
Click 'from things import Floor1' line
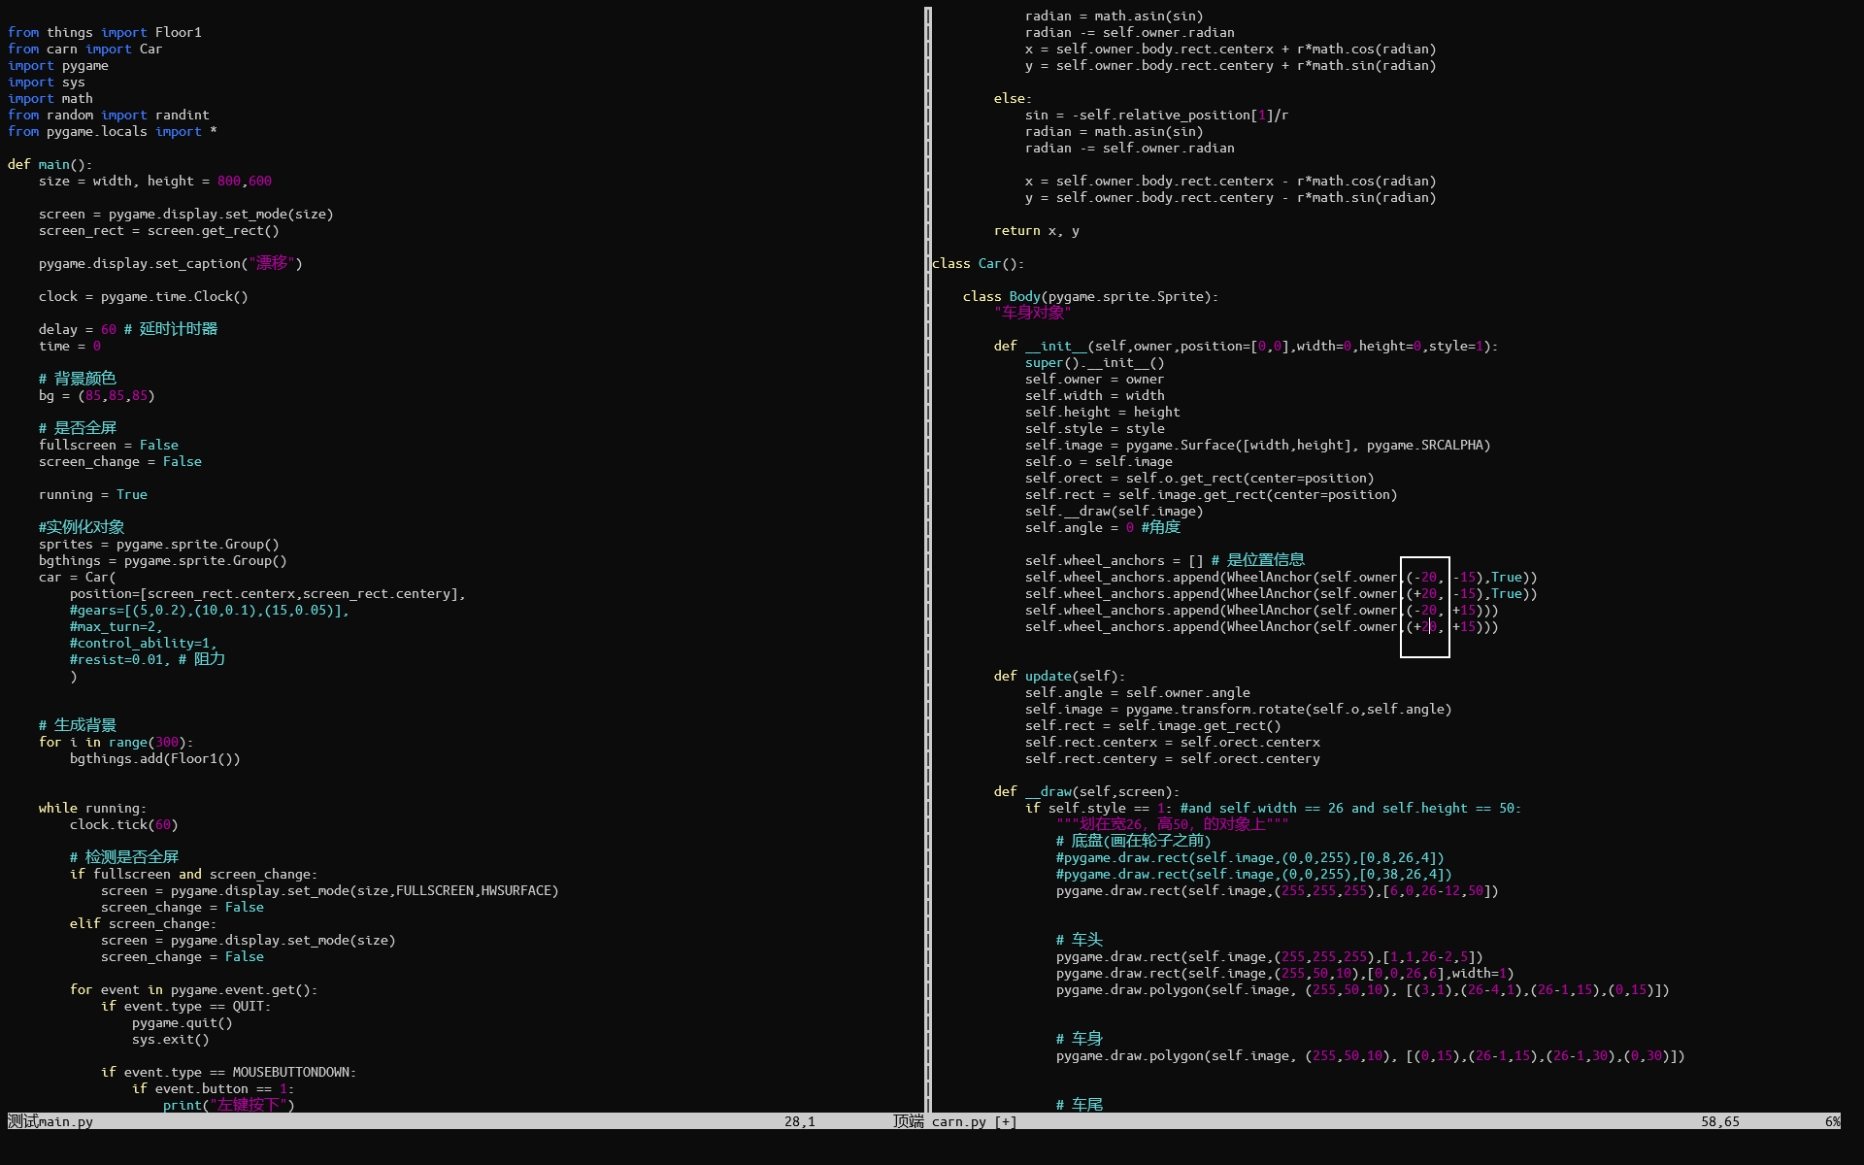click(x=105, y=32)
